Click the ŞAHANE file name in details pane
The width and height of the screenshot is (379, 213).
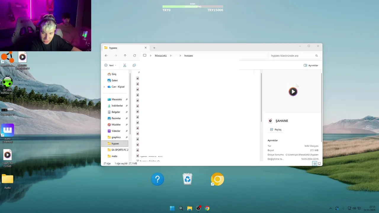coord(282,121)
